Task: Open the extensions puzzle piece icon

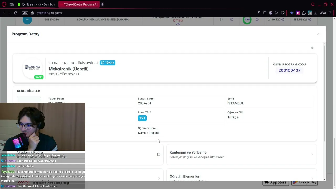Action: point(304,13)
